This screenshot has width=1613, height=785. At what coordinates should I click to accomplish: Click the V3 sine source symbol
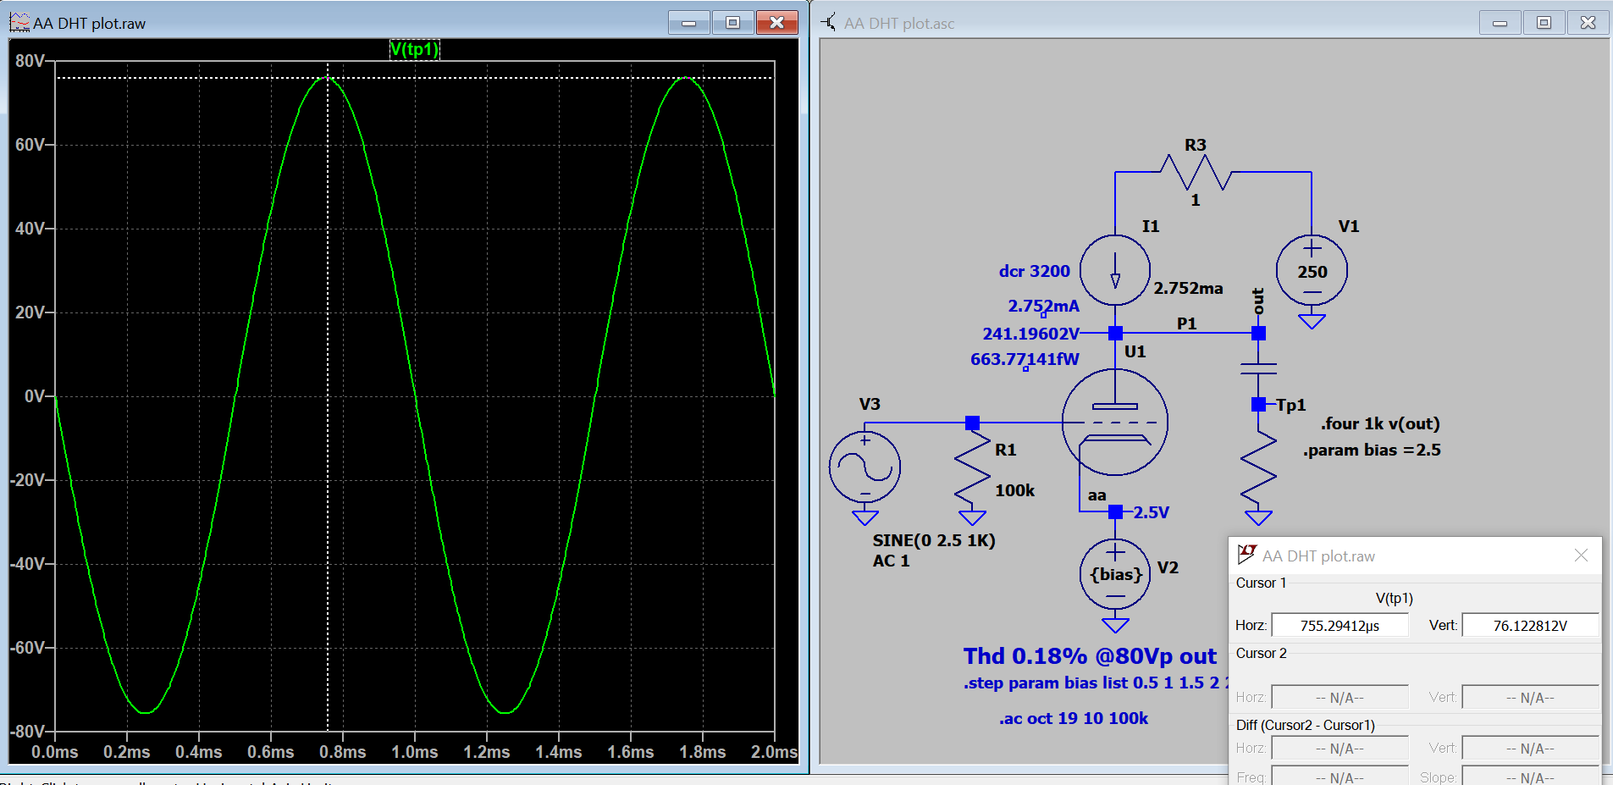(865, 467)
